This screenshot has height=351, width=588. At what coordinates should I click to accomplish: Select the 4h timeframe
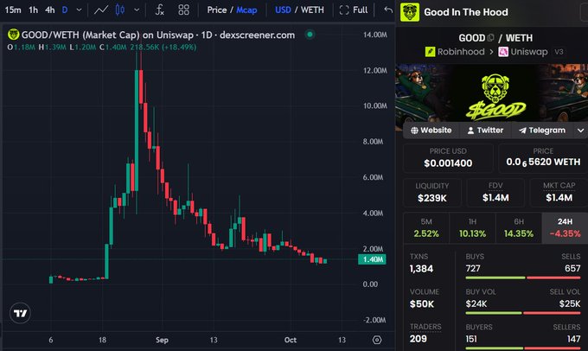(50, 10)
